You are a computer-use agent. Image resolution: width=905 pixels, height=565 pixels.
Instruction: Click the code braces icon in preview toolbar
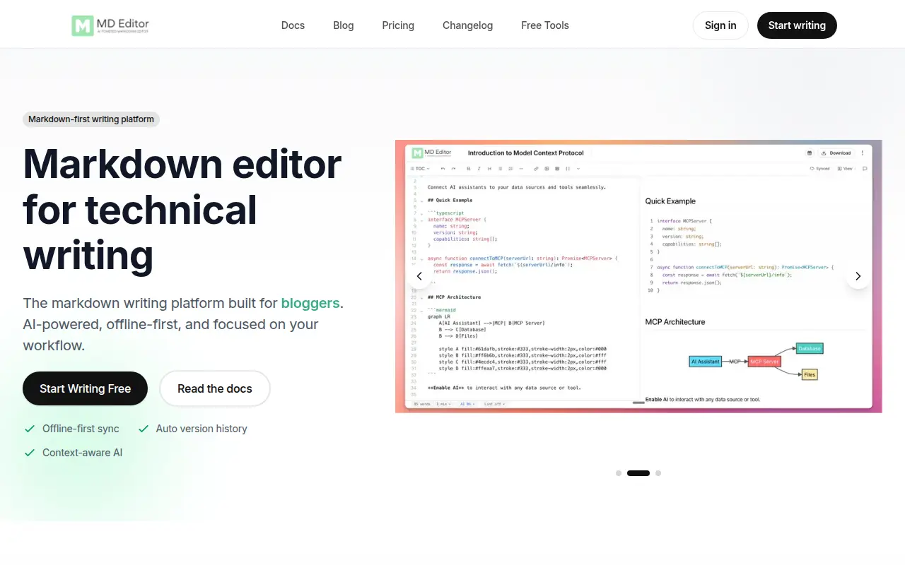568,169
